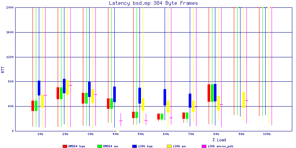Select the "i386 bge" legend label
Image resolution: width=296 pixels, height=148 pixels.
click(x=145, y=146)
